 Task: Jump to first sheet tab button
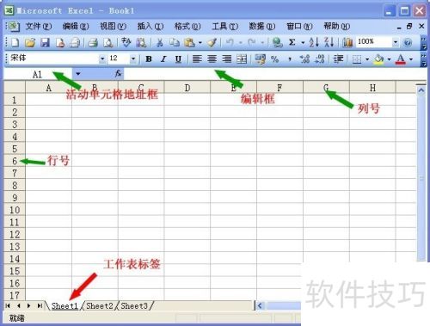pyautogui.click(x=8, y=306)
